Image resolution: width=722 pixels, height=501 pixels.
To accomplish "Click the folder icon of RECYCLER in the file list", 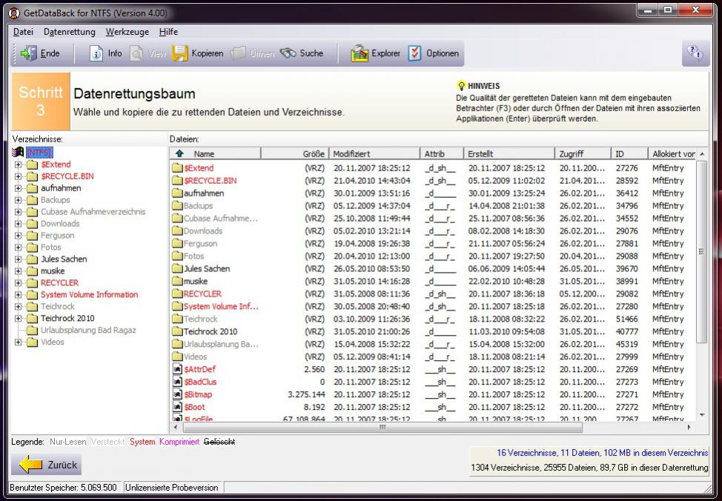I will click(177, 293).
